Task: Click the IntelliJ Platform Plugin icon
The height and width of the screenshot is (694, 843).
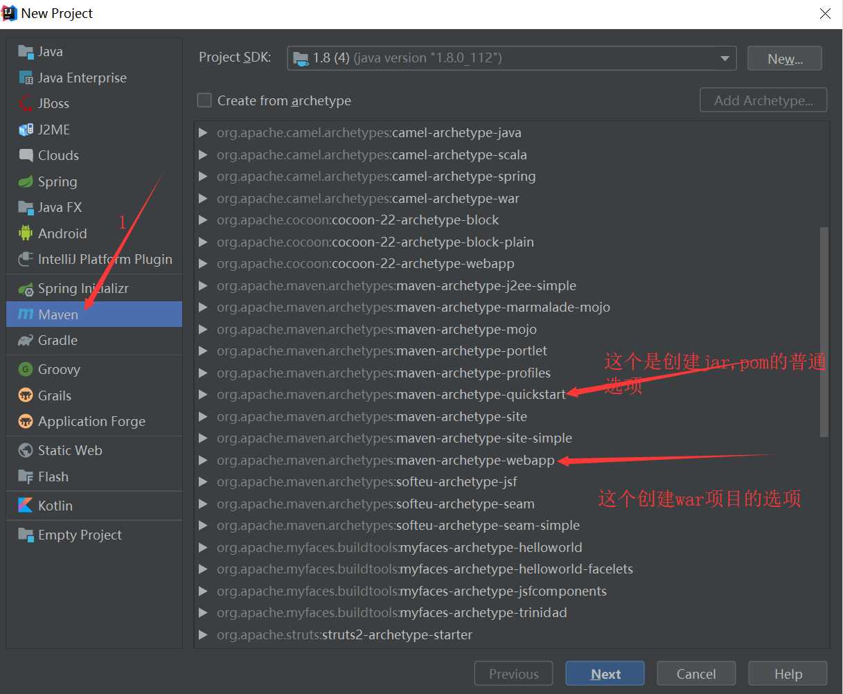Action: pyautogui.click(x=26, y=259)
